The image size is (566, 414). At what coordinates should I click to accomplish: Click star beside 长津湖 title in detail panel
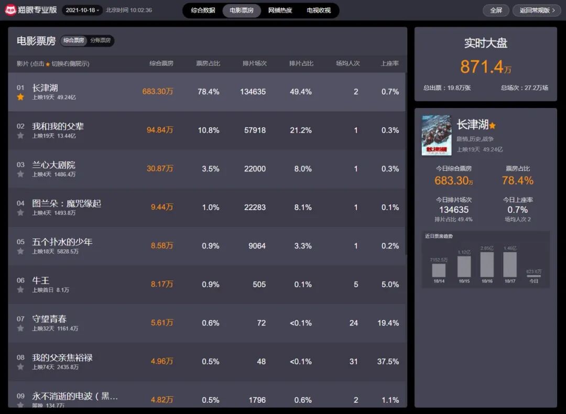tap(492, 126)
